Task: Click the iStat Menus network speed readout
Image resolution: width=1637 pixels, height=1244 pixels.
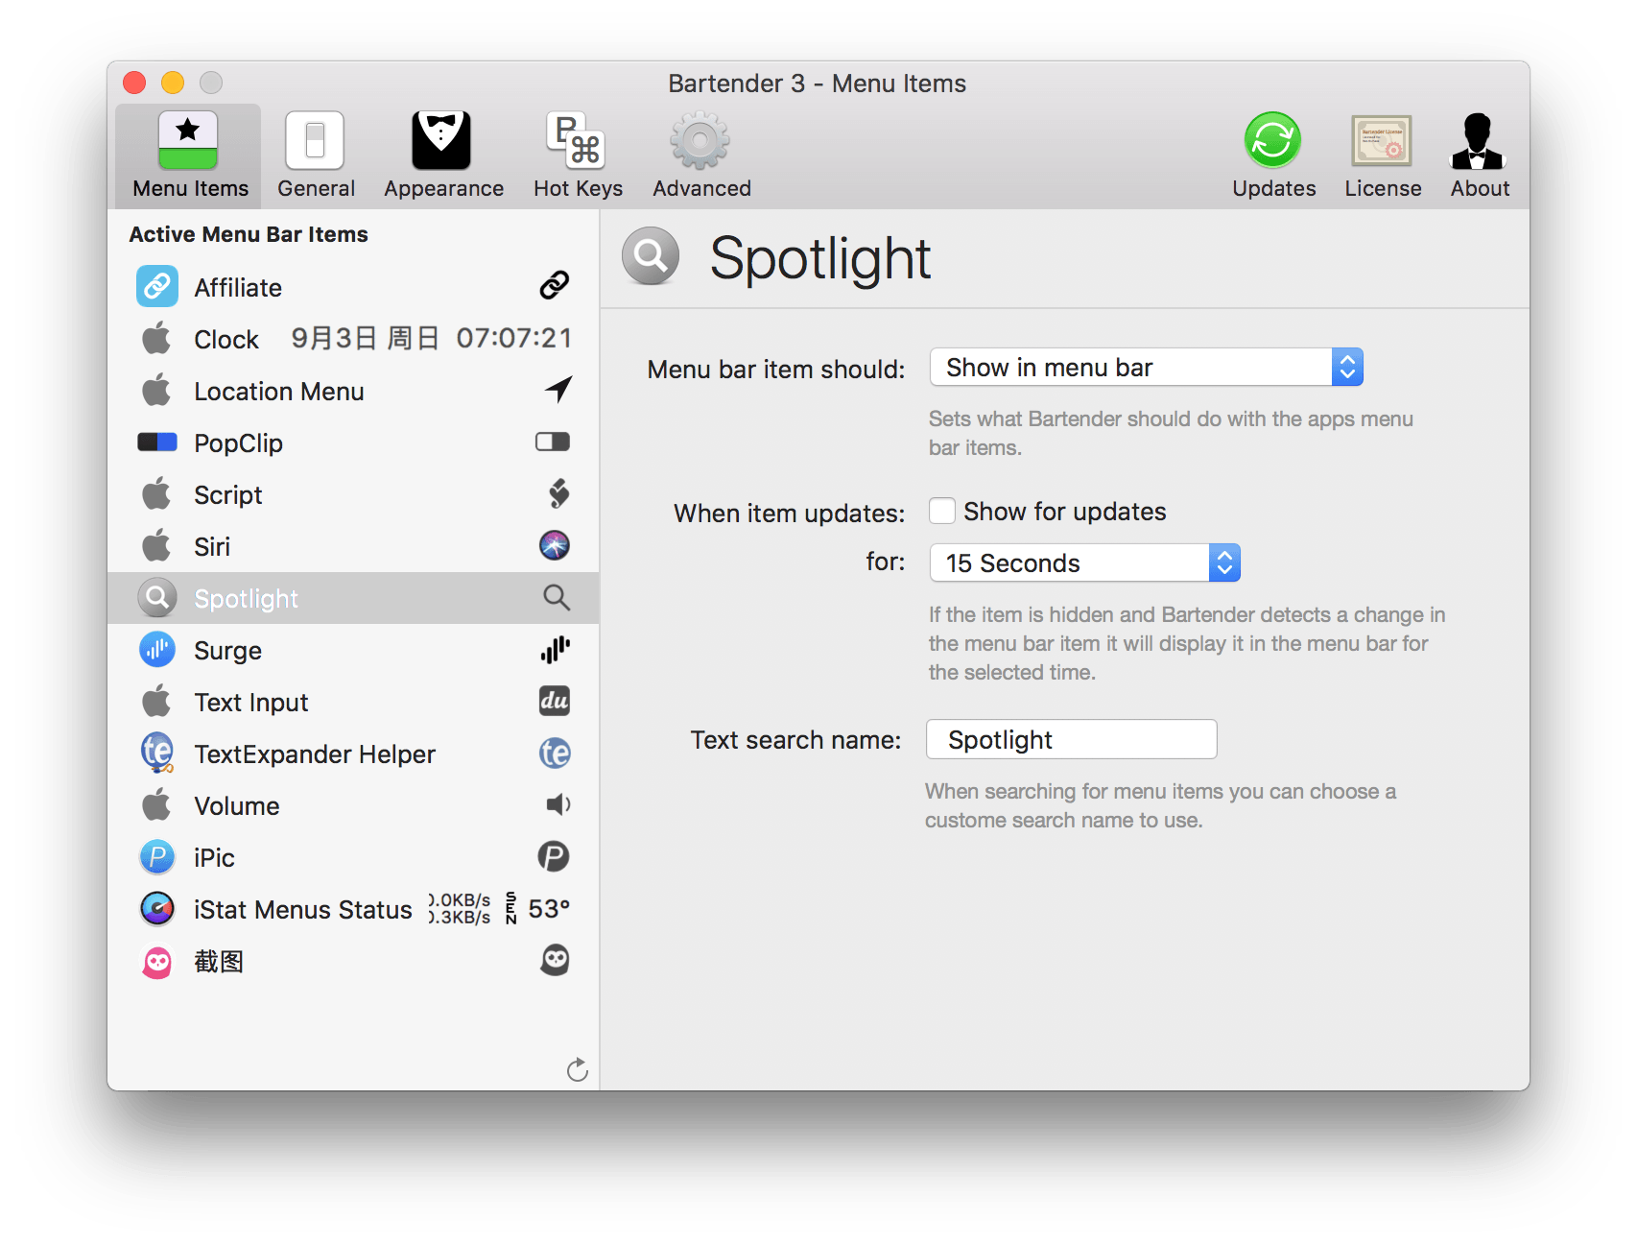Action: (460, 908)
